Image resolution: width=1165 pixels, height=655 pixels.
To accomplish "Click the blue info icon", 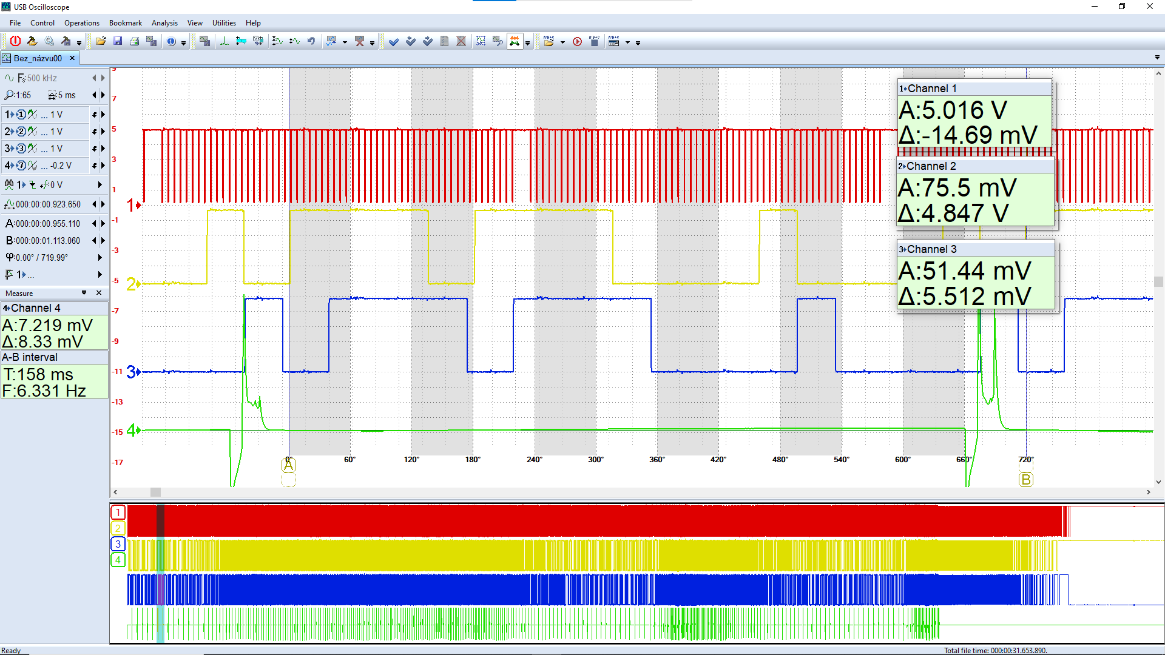I will 172,41.
